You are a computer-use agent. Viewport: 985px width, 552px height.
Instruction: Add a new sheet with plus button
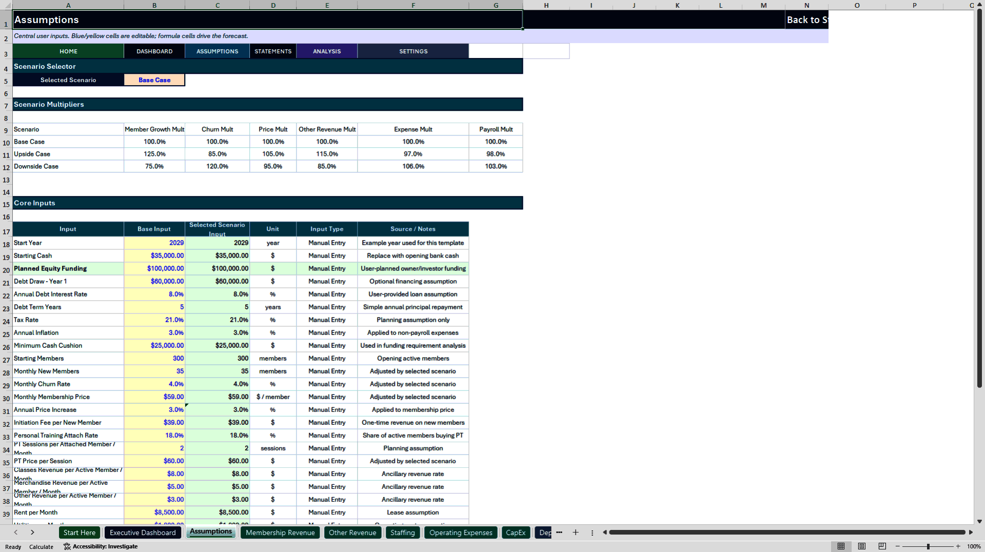[x=576, y=533]
